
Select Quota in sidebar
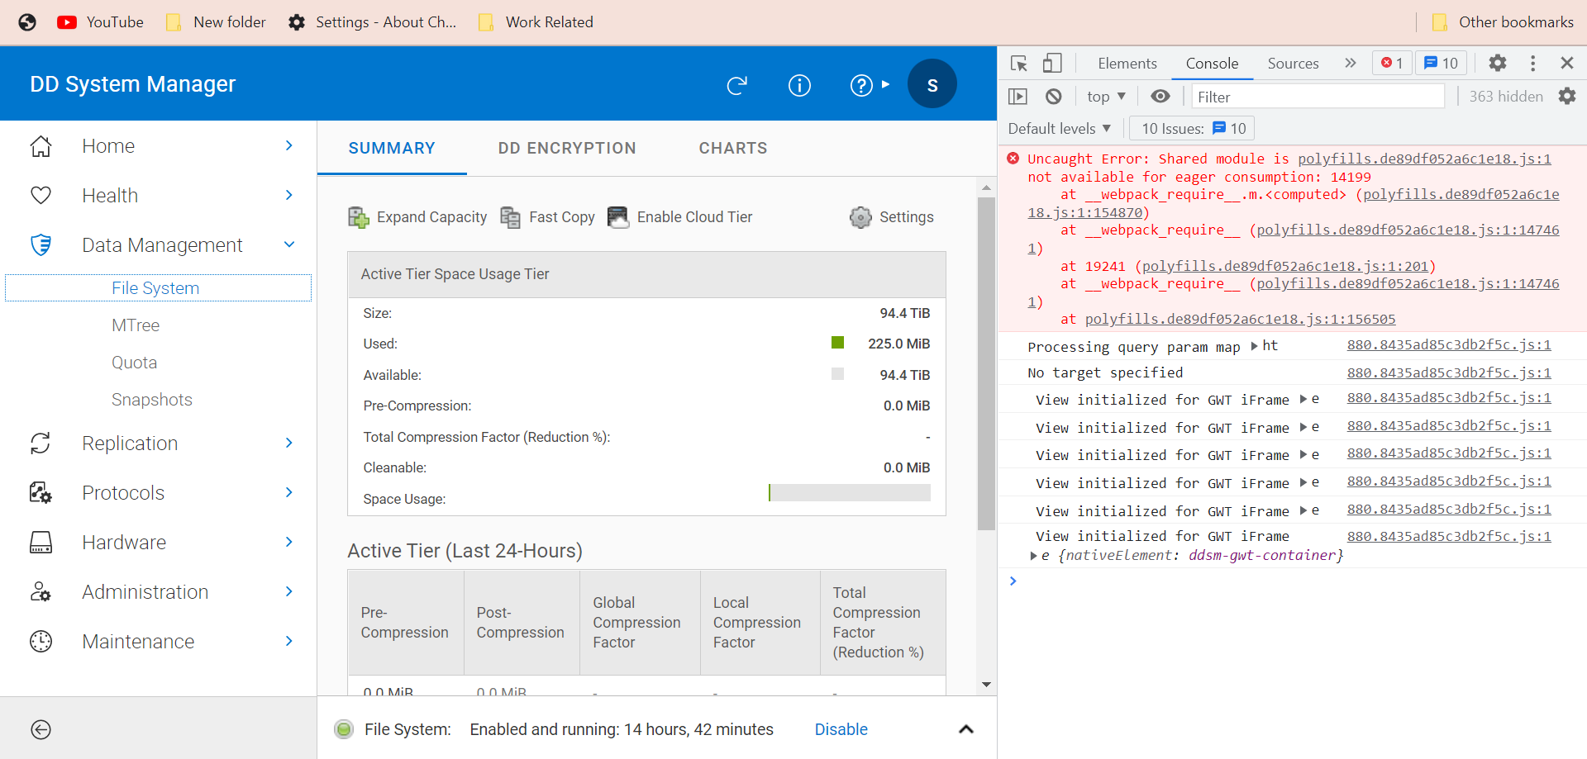[x=134, y=363]
